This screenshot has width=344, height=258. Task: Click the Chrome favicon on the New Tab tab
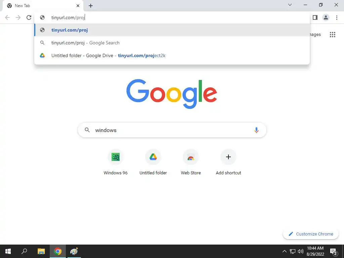coord(9,6)
